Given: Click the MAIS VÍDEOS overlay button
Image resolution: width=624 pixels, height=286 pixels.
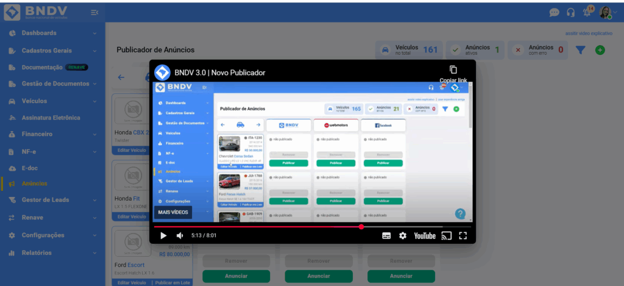Looking at the screenshot, I should point(173,212).
